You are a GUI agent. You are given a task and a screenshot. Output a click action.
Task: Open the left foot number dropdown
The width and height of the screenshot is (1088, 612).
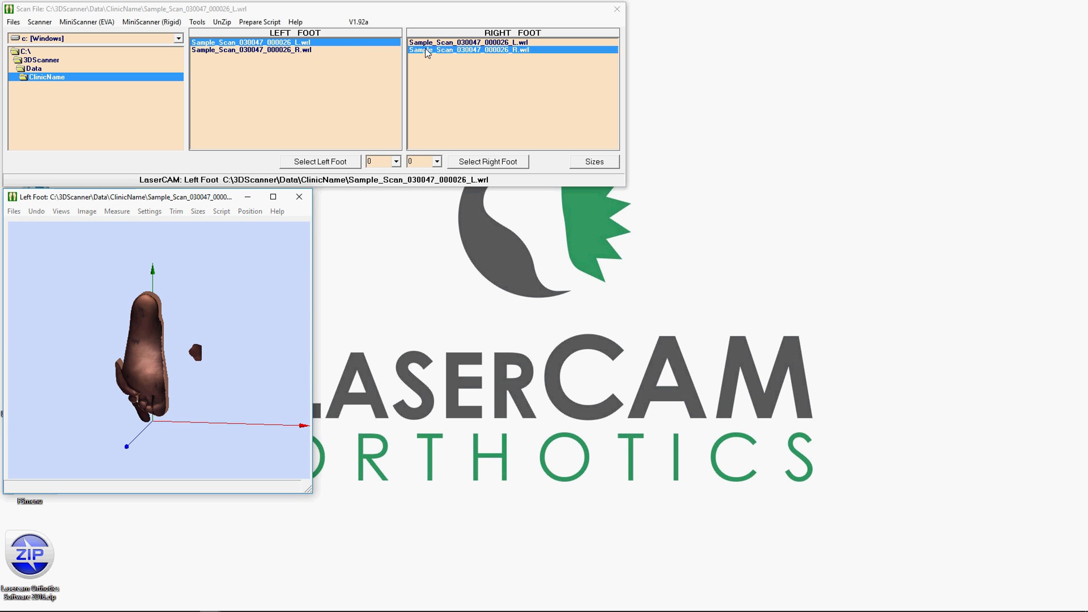point(396,161)
